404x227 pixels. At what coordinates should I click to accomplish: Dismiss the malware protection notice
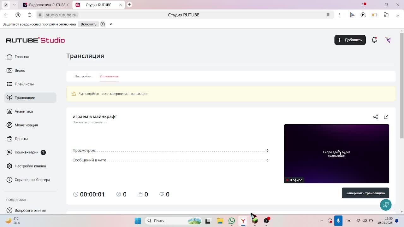click(x=111, y=24)
